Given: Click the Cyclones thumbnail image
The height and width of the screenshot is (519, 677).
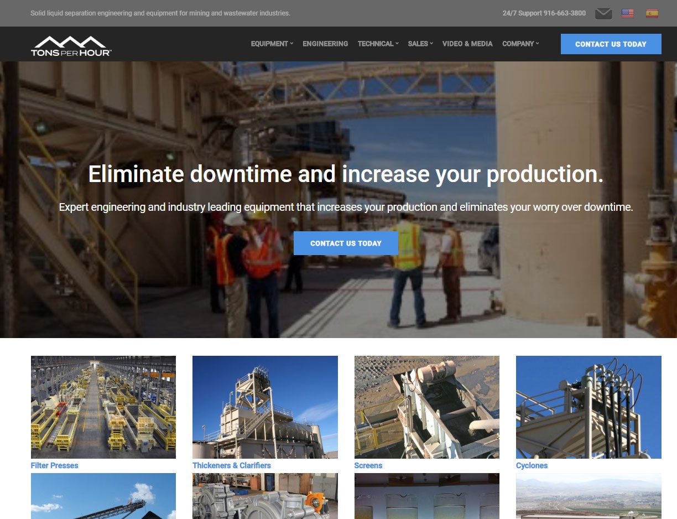Looking at the screenshot, I should pos(589,407).
